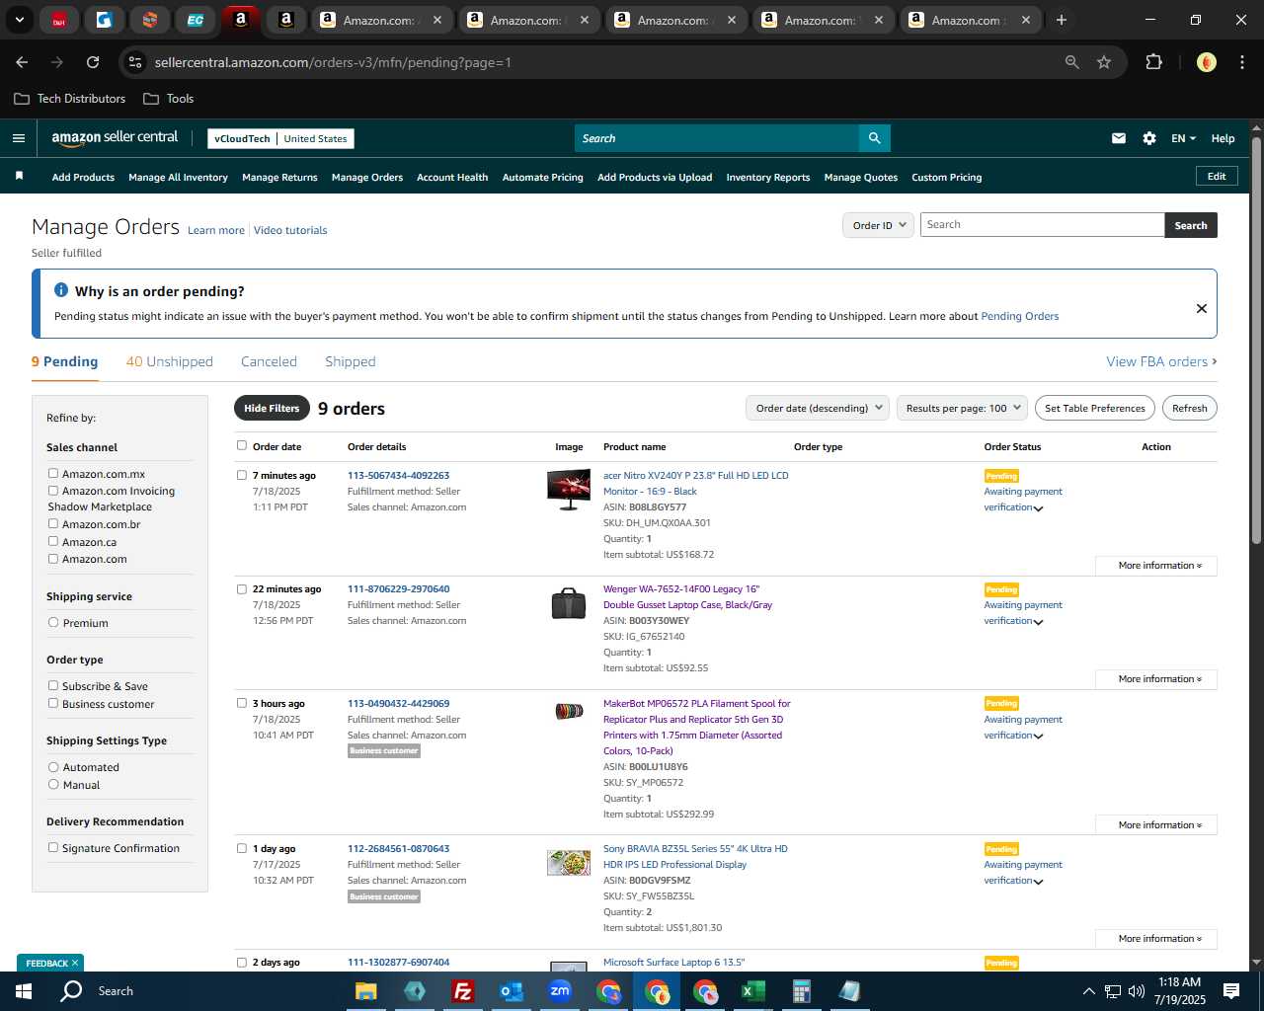This screenshot has height=1011, width=1264.
Task: Open order link 113-0490432-4429069
Action: click(398, 703)
